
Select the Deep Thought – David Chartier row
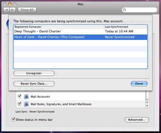click(x=80, y=31)
